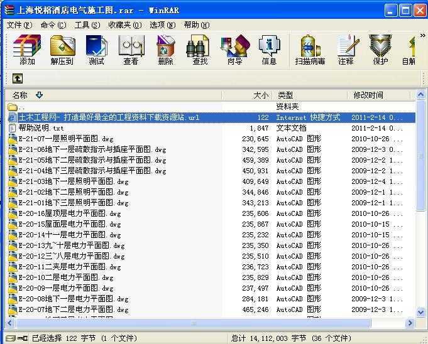Select file E-21-02地下二层照明平面图.dwg
The height and width of the screenshot is (344, 428).
pos(74,192)
